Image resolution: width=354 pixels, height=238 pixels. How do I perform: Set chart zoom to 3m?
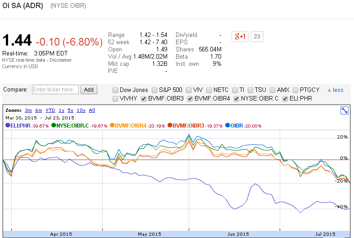28,110
